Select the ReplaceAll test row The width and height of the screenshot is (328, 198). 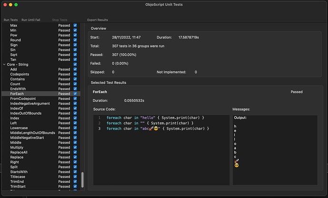[x=41, y=152]
